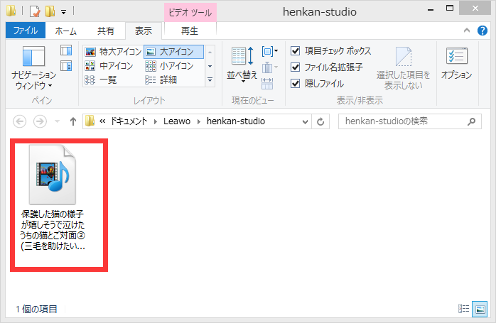
Task: Click the ビデオ ツール contextual tab header
Action: tap(190, 13)
